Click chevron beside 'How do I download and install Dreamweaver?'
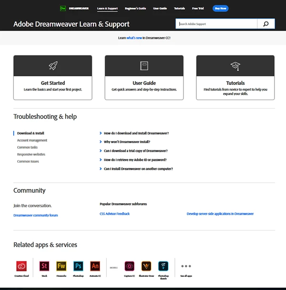This screenshot has height=290, width=286. [x=101, y=133]
